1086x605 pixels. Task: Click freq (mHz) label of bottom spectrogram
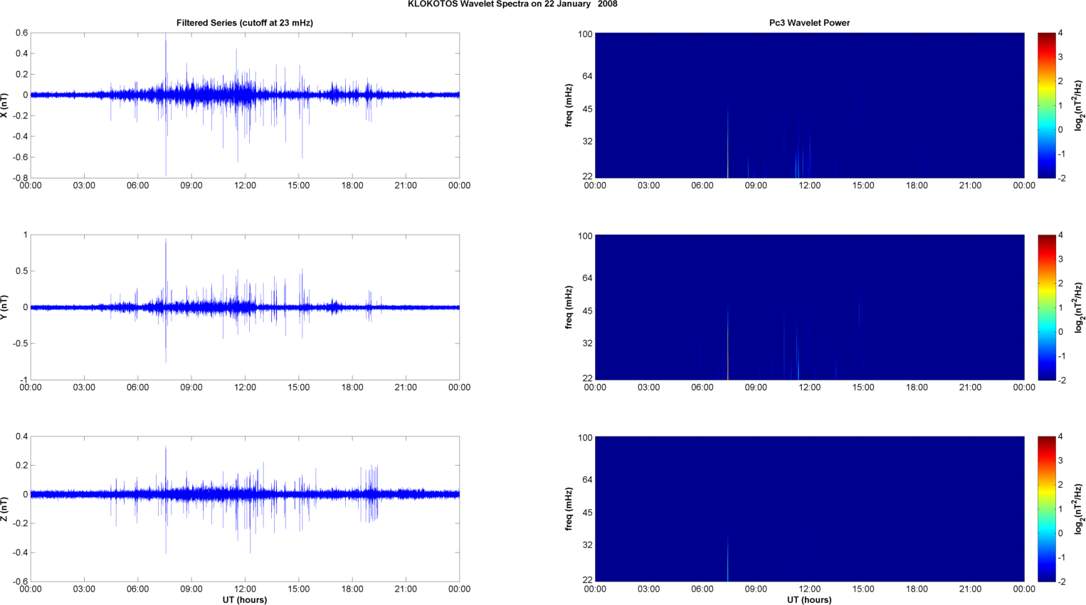[569, 509]
